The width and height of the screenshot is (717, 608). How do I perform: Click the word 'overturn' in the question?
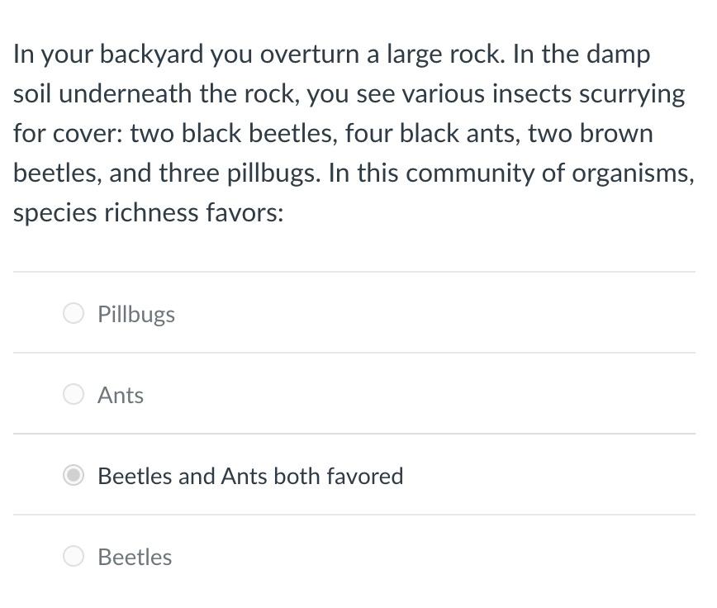tap(305, 55)
